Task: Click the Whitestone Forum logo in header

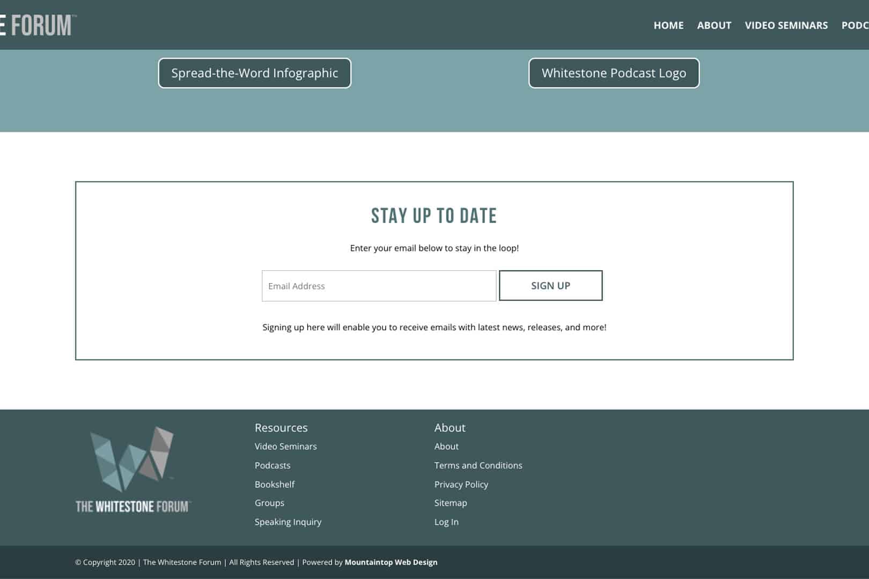Action: pyautogui.click(x=38, y=25)
